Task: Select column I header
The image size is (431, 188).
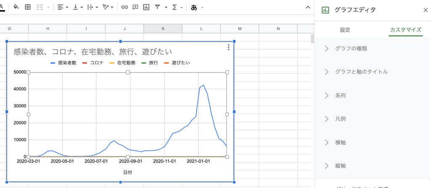Action: (86, 29)
